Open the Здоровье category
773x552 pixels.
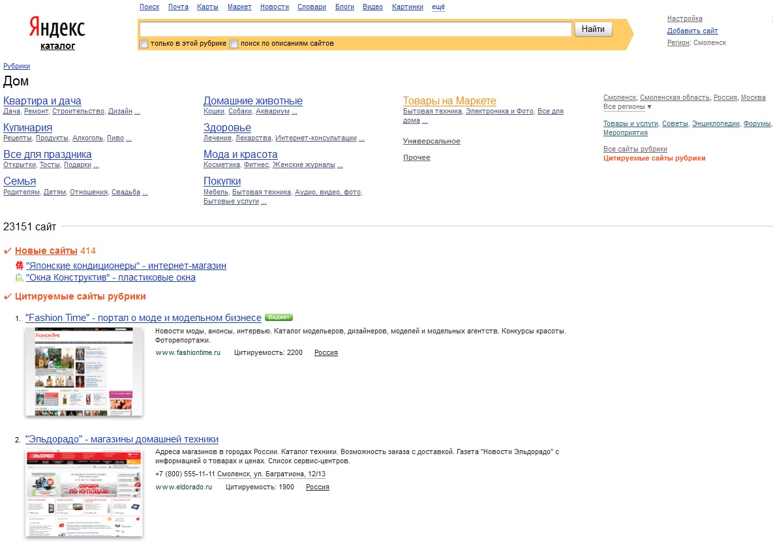[x=227, y=128]
